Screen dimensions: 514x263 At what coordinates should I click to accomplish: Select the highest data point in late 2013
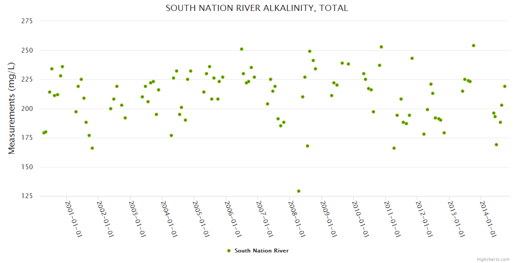point(474,46)
